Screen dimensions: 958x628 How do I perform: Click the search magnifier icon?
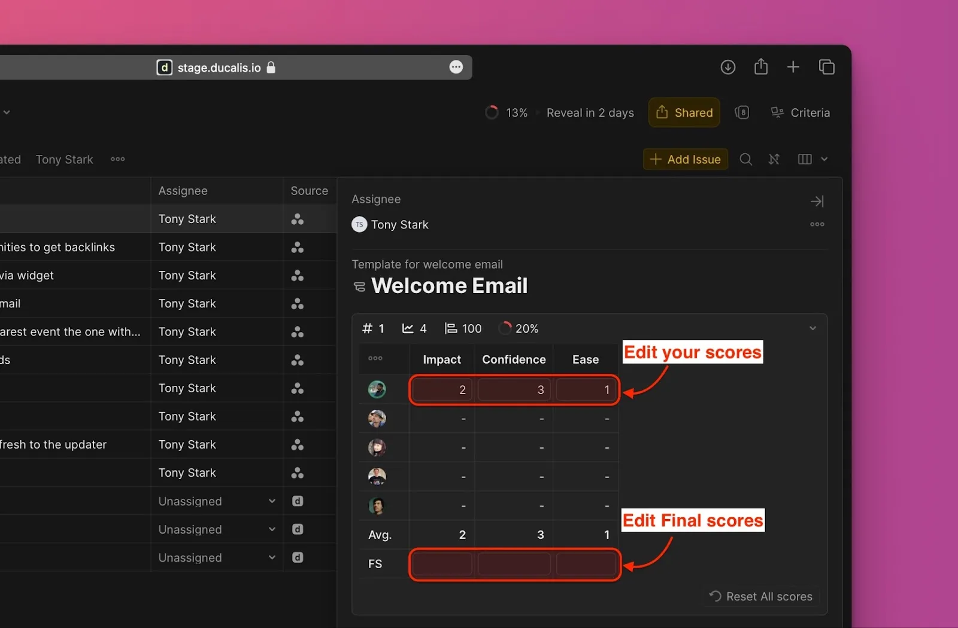pos(745,159)
